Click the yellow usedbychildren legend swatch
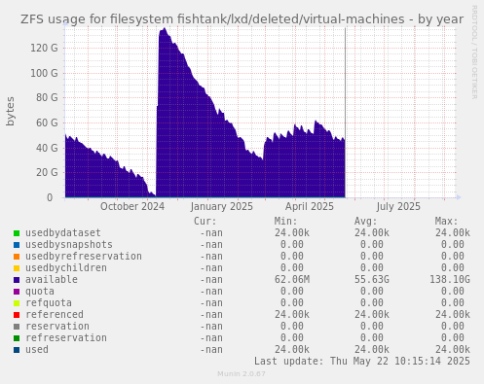The height and width of the screenshot is (384, 484). pyautogui.click(x=17, y=268)
